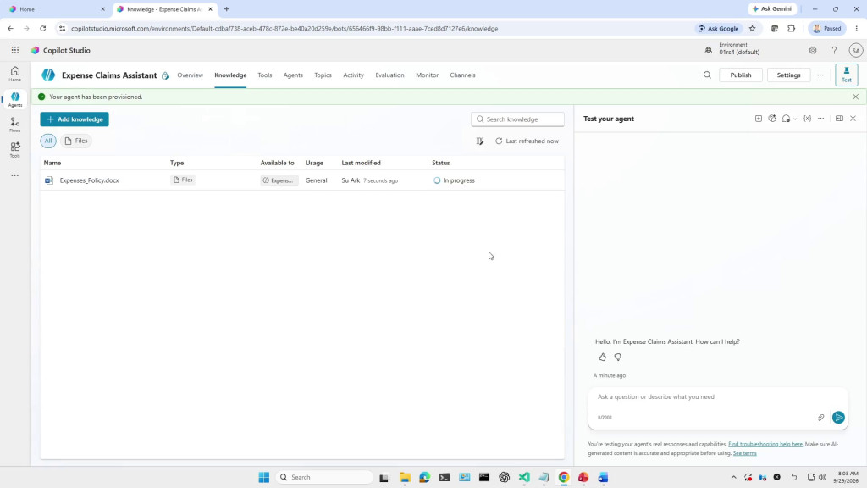Click the edit columns icon beside refresh
The image size is (867, 488).
[x=480, y=141]
